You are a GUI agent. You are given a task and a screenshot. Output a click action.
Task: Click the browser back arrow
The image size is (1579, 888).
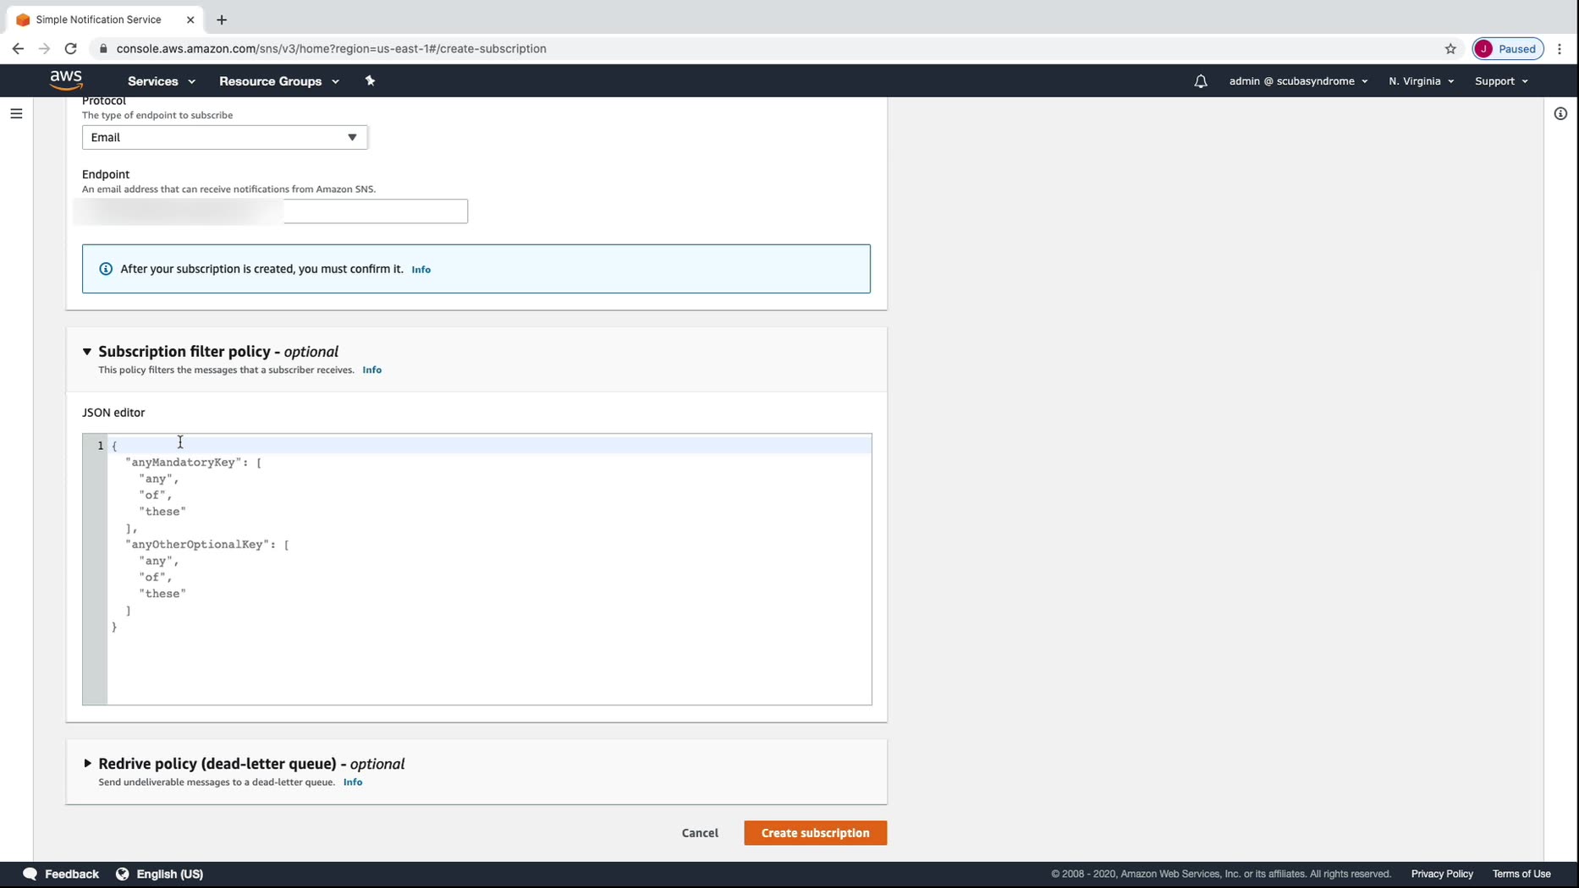18,49
